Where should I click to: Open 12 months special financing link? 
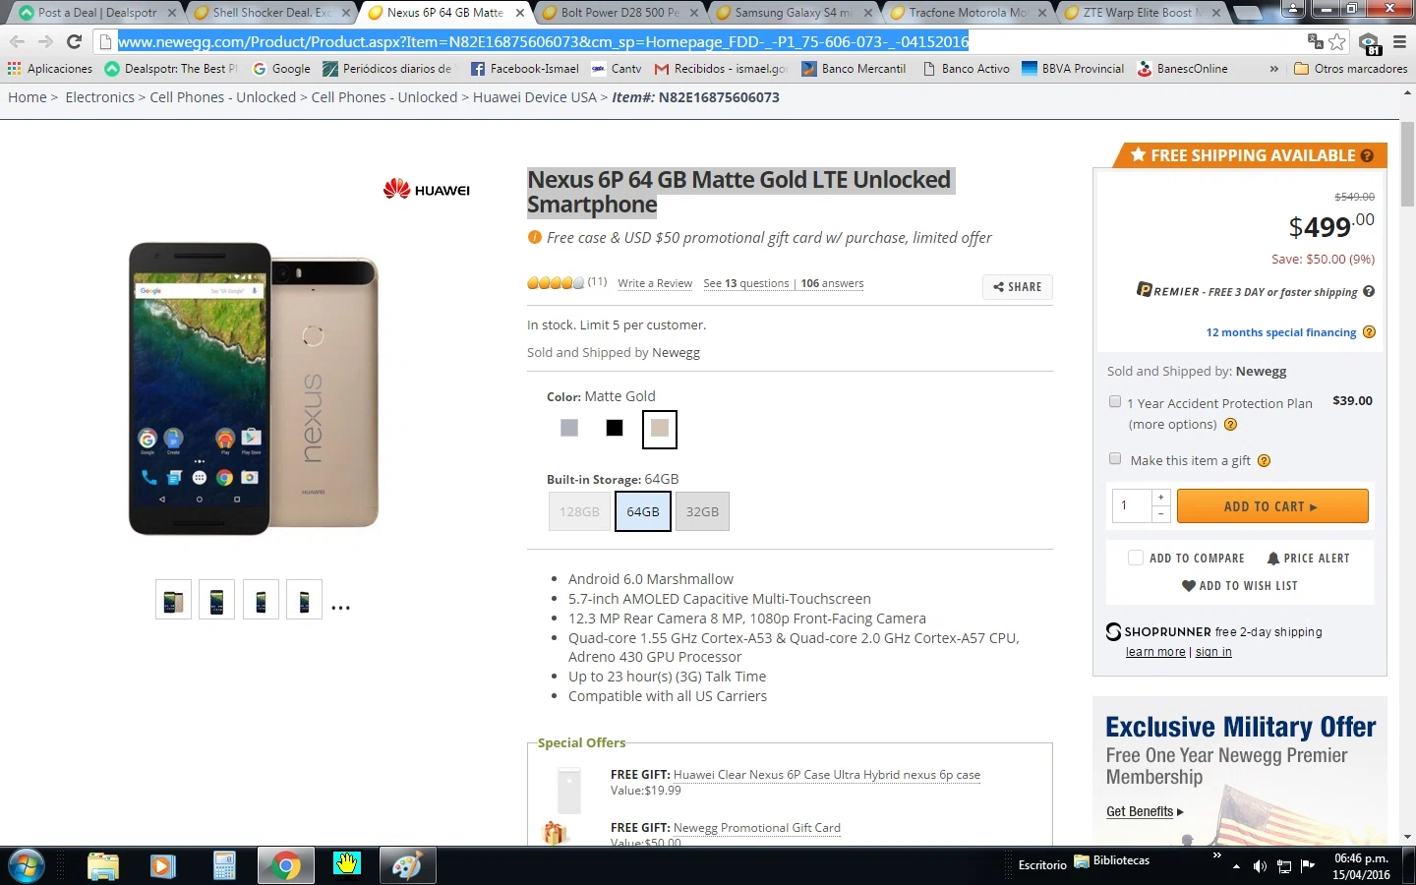pos(1281,332)
